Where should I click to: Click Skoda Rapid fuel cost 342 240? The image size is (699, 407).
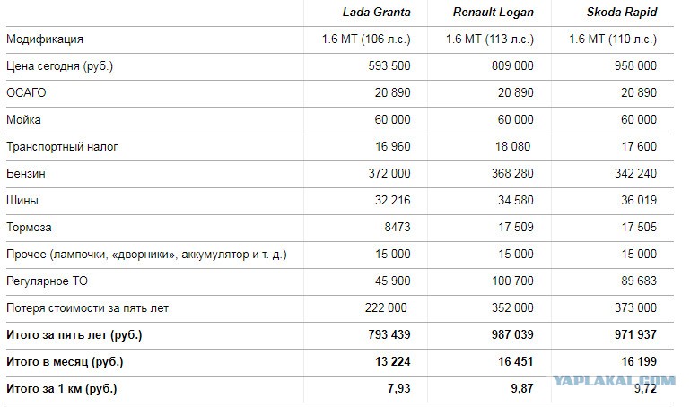(x=635, y=174)
